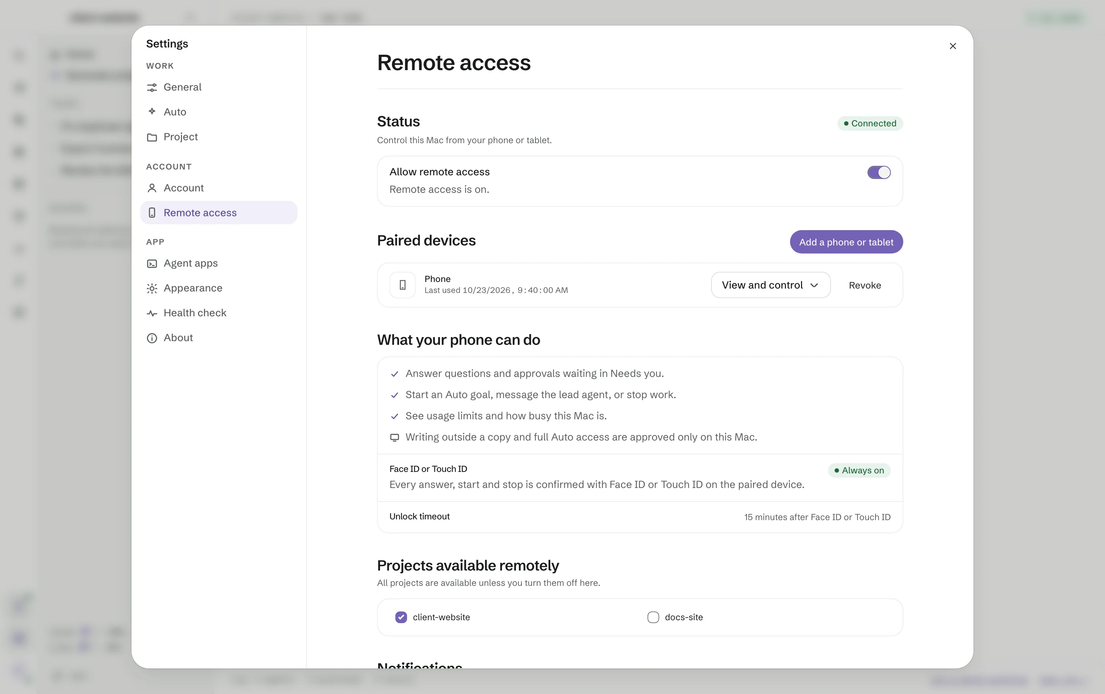Open the Auto settings page
This screenshot has height=694, width=1105.
(x=219, y=112)
